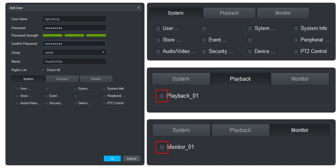Close the Add User dialog

point(138,8)
